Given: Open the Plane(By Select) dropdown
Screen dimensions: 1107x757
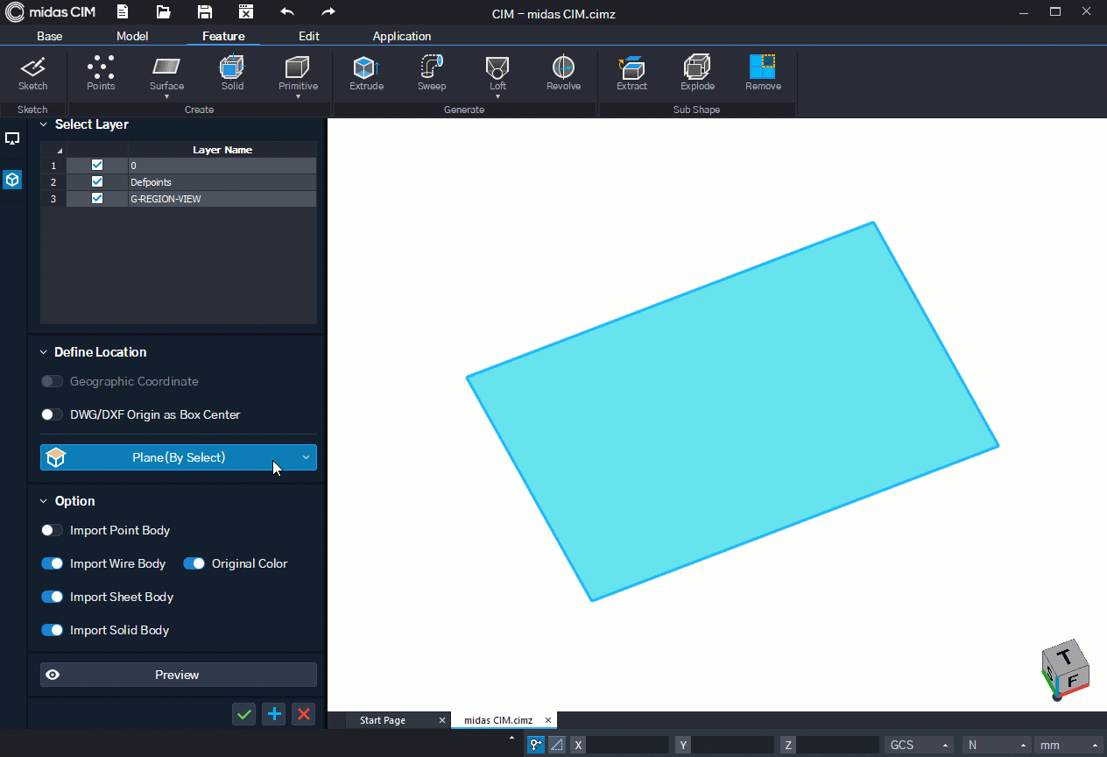Looking at the screenshot, I should (x=179, y=457).
